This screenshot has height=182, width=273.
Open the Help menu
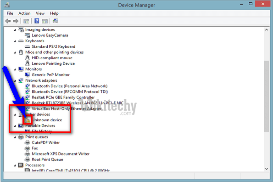click(x=54, y=13)
